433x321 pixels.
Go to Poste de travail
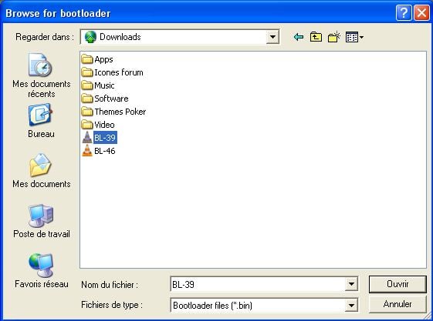point(42,221)
